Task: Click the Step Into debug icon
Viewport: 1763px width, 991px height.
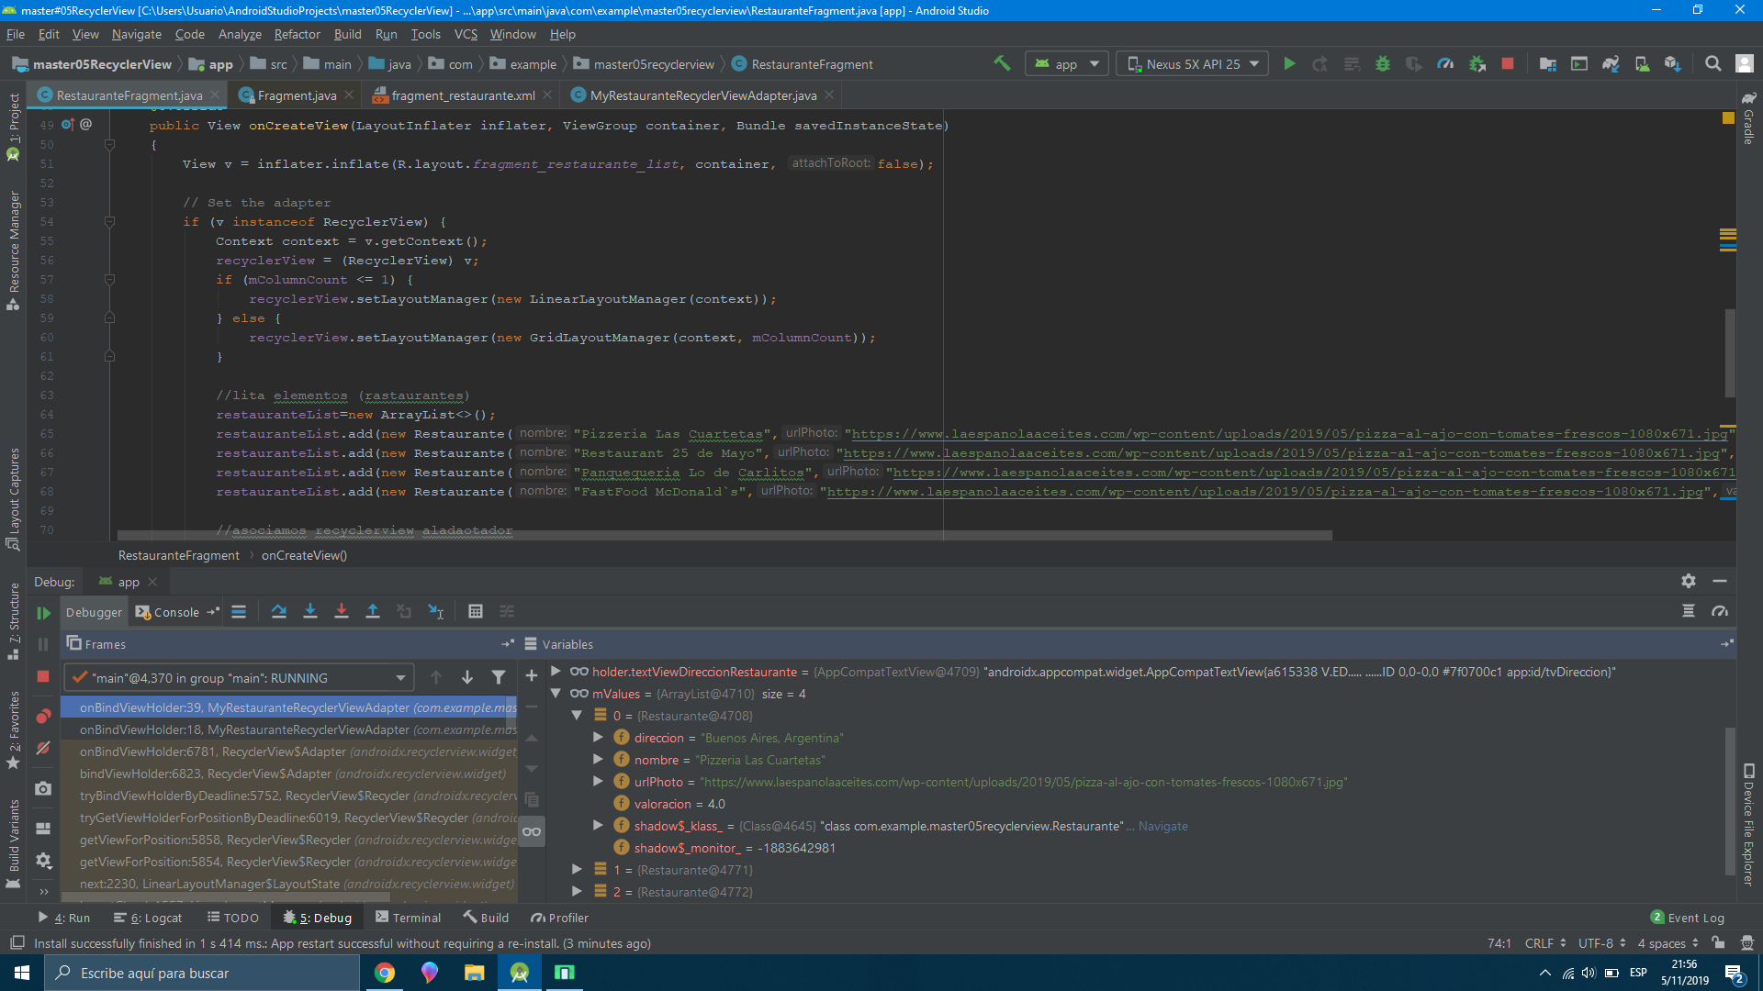Action: 310,611
